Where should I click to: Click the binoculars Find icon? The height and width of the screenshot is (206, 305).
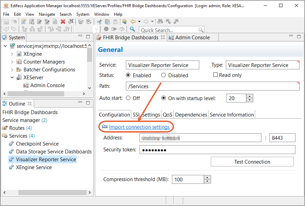coord(160,21)
